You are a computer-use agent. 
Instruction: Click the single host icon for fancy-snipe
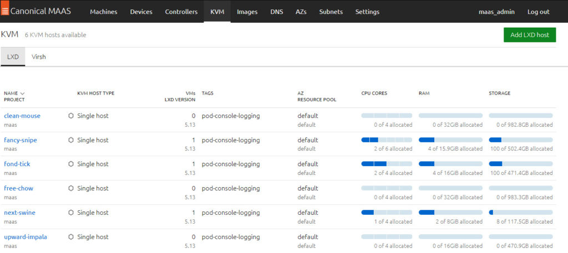pos(71,140)
